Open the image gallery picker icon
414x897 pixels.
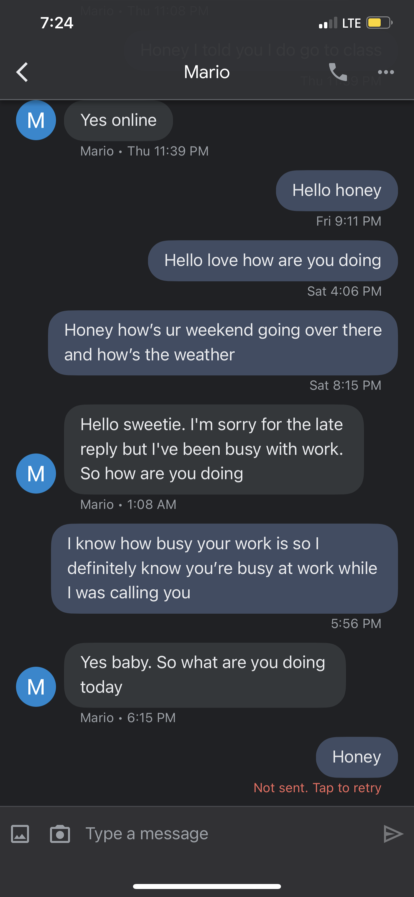coord(20,834)
